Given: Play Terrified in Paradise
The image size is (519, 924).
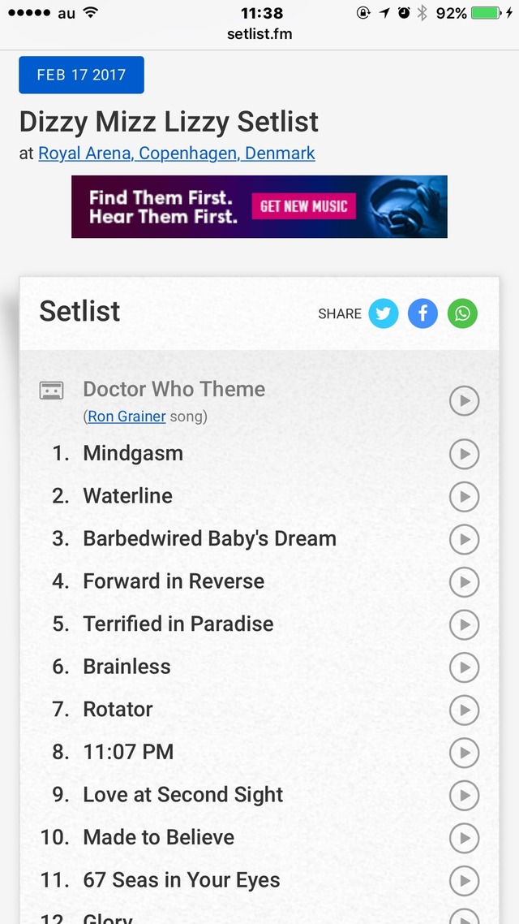Looking at the screenshot, I should (x=464, y=625).
